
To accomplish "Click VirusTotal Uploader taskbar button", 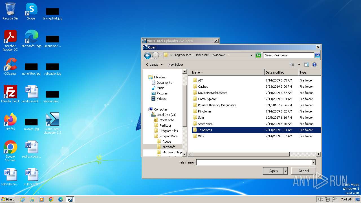I will coord(70,199).
